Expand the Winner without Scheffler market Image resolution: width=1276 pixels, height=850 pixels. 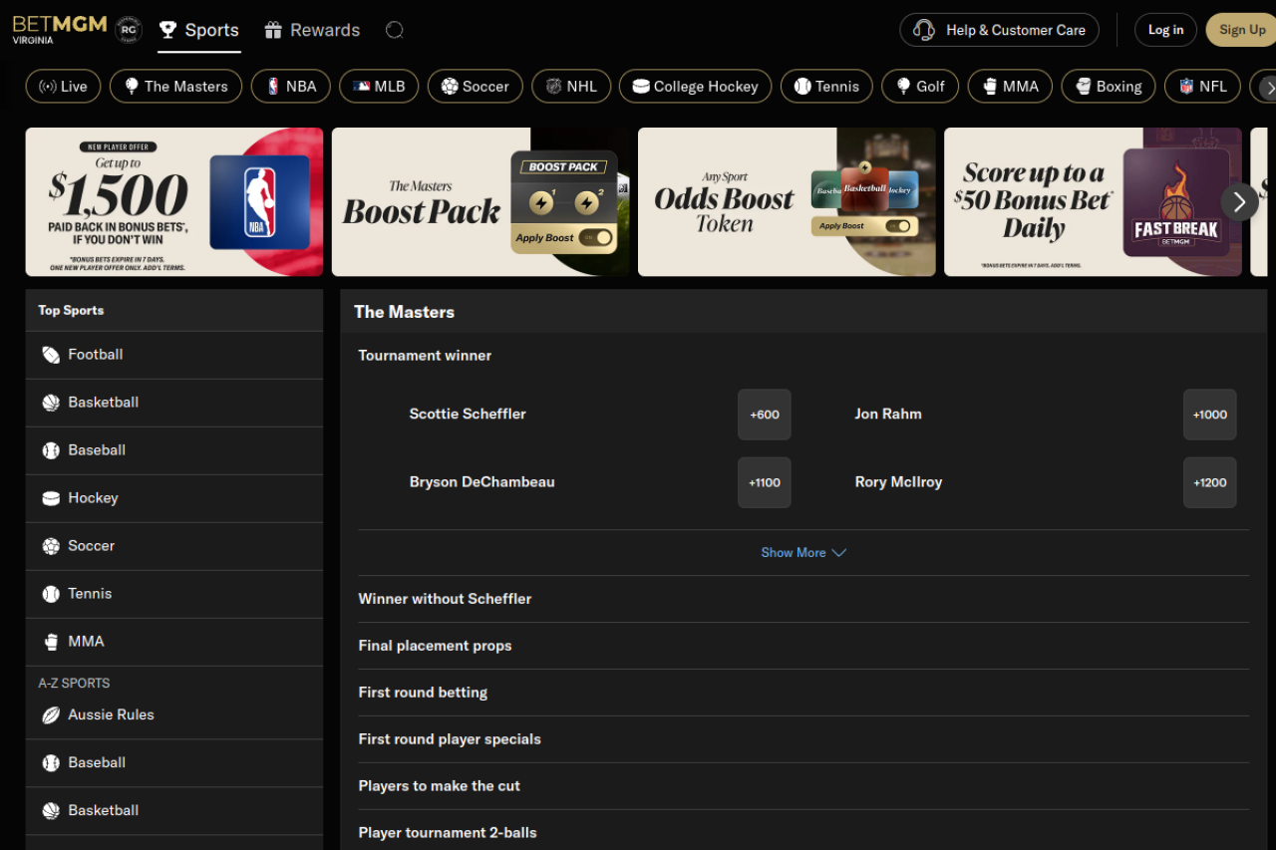click(x=445, y=599)
